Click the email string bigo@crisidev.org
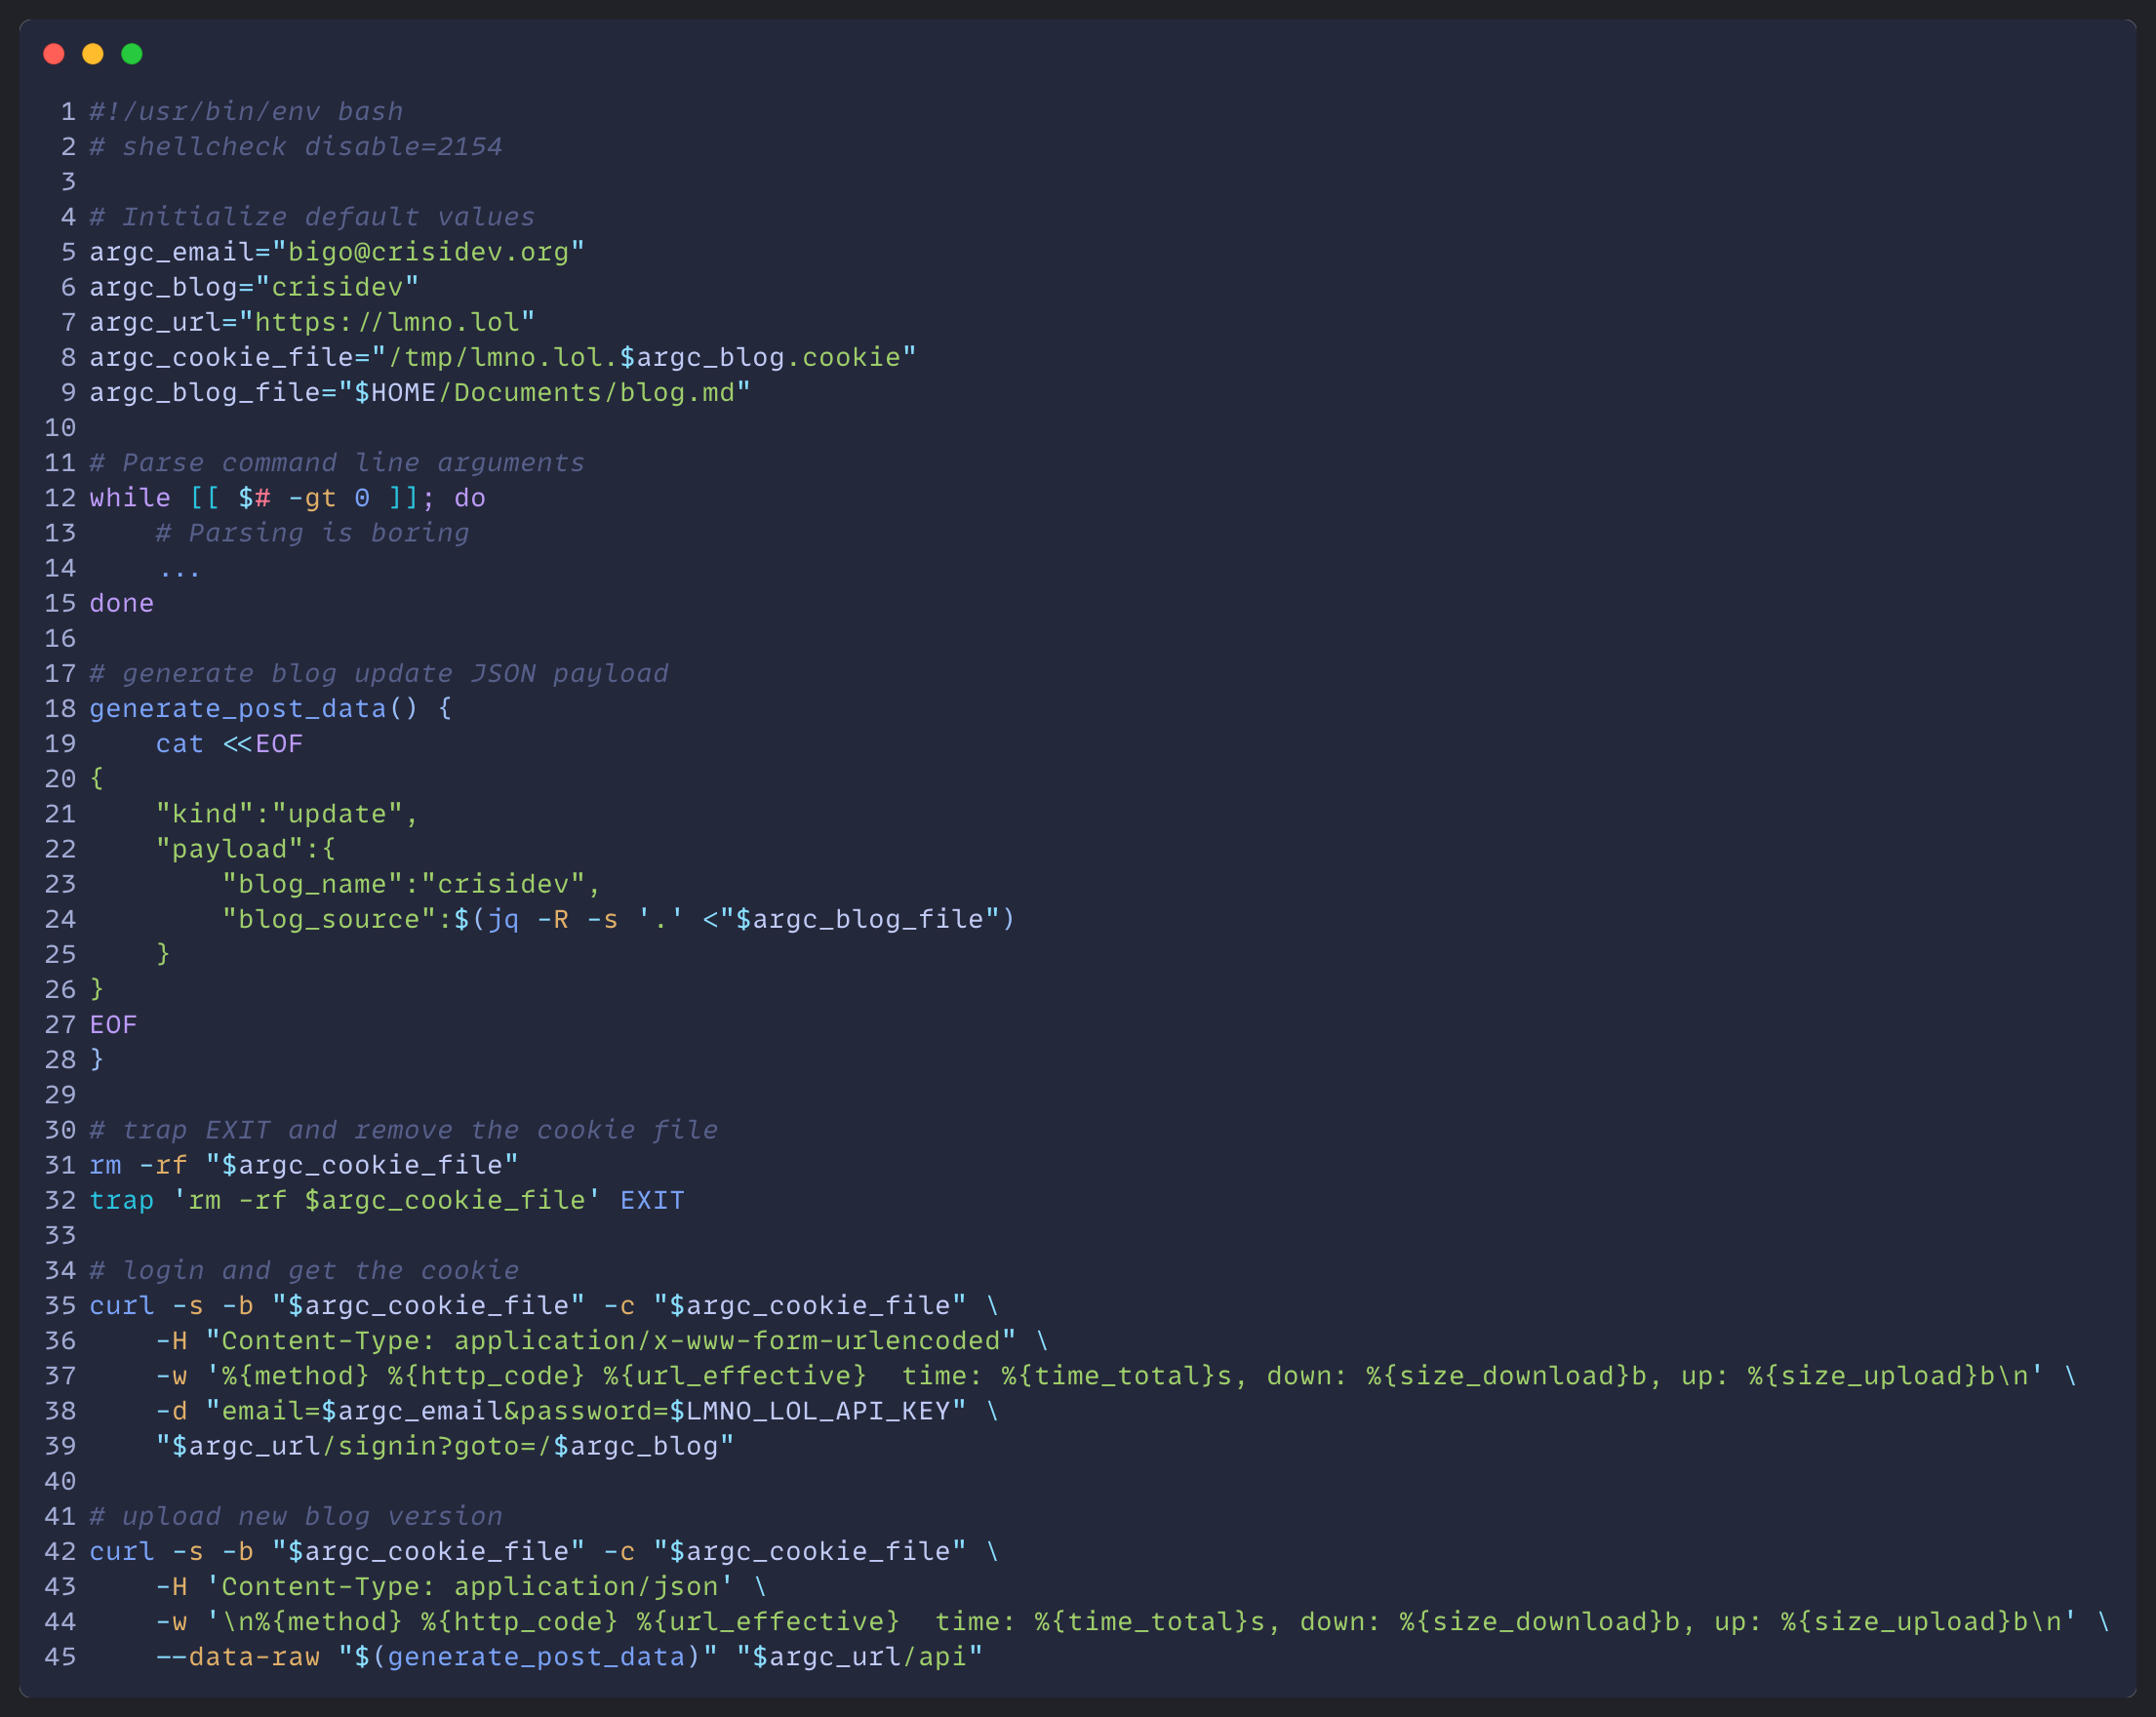2156x1717 pixels. [428, 252]
